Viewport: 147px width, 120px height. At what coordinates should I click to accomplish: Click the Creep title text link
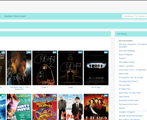click(70, 87)
